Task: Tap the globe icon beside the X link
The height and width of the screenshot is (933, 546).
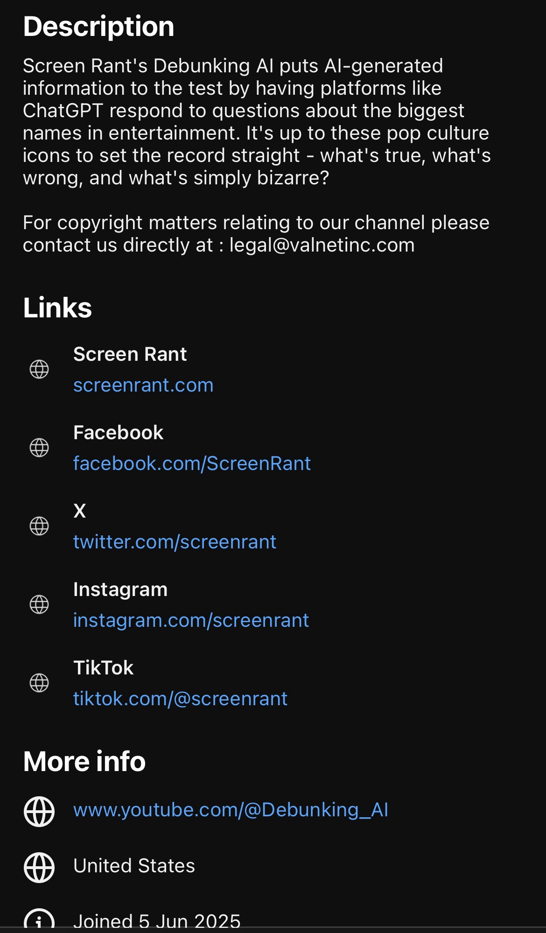Action: click(39, 526)
